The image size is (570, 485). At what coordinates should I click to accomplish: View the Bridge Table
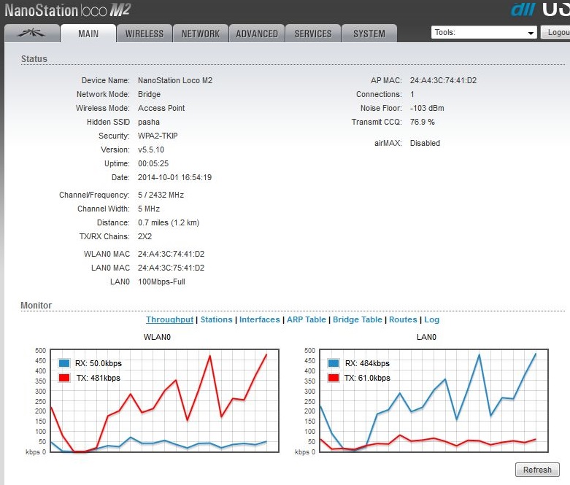pyautogui.click(x=358, y=319)
